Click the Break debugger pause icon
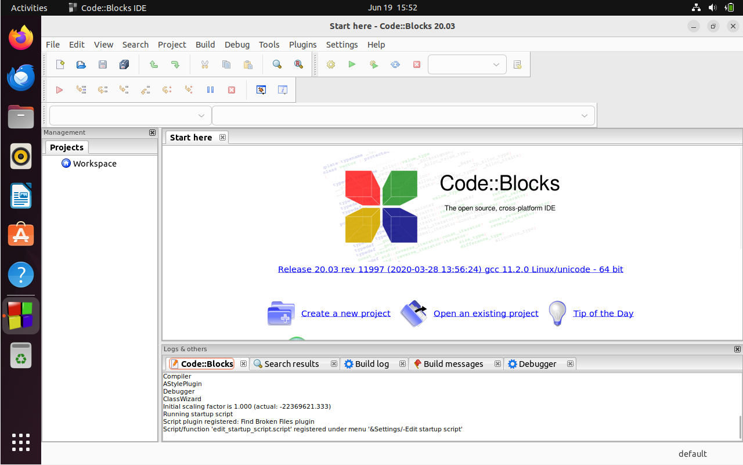743x465 pixels. (x=210, y=90)
